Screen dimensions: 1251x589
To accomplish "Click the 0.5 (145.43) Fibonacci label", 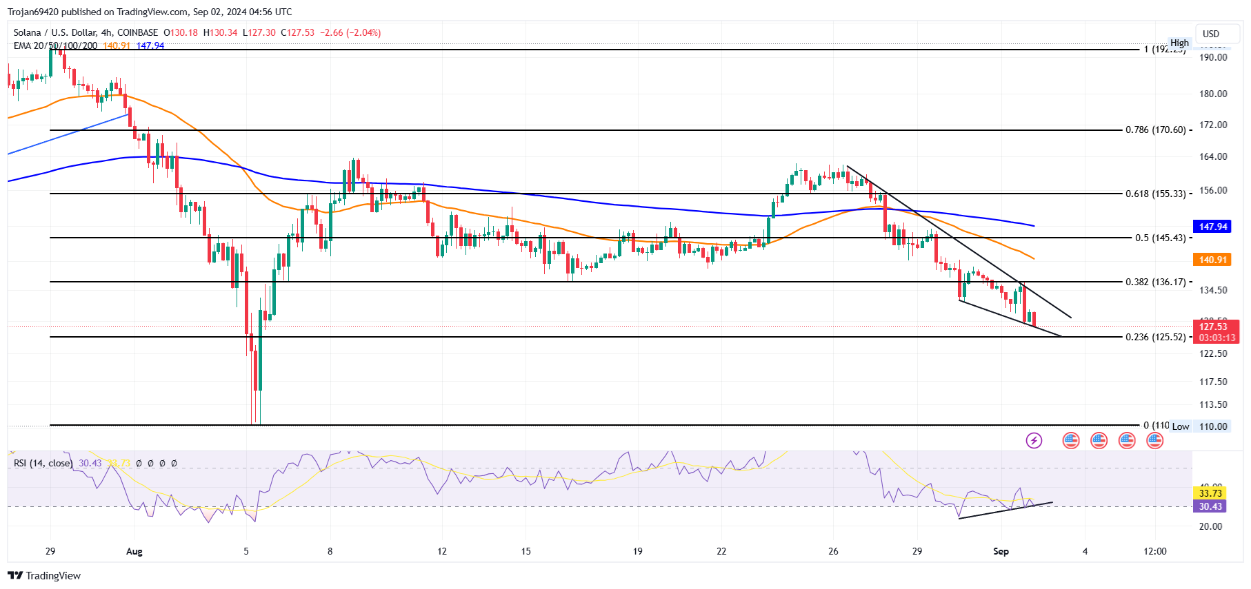I will [1161, 238].
